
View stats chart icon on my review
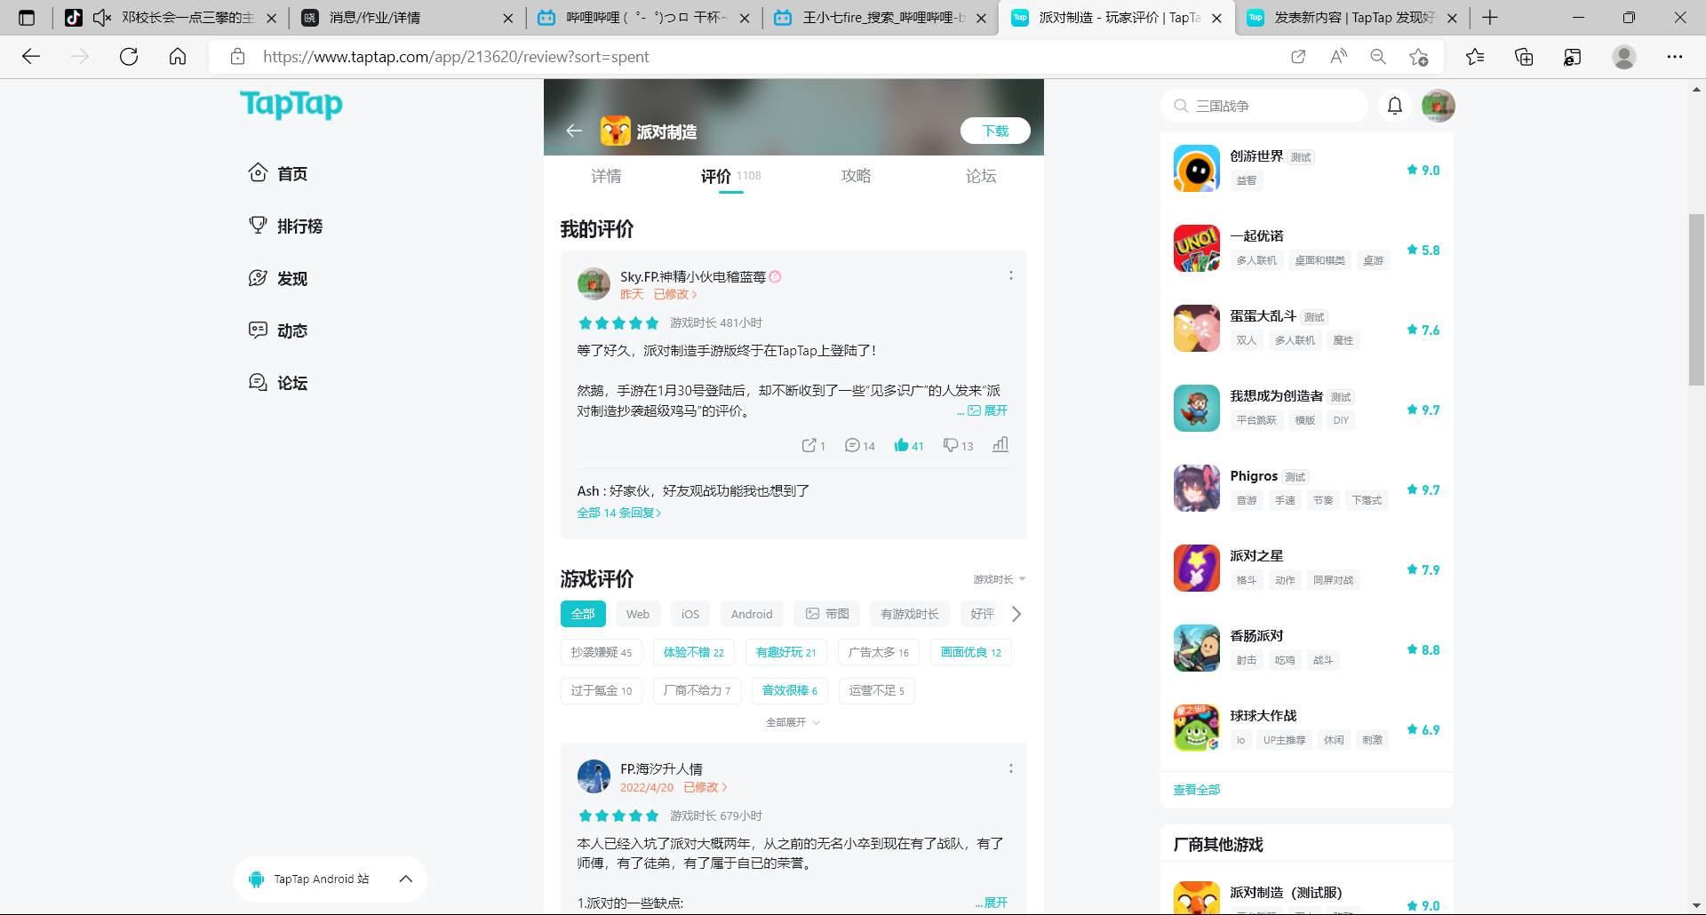point(1000,444)
